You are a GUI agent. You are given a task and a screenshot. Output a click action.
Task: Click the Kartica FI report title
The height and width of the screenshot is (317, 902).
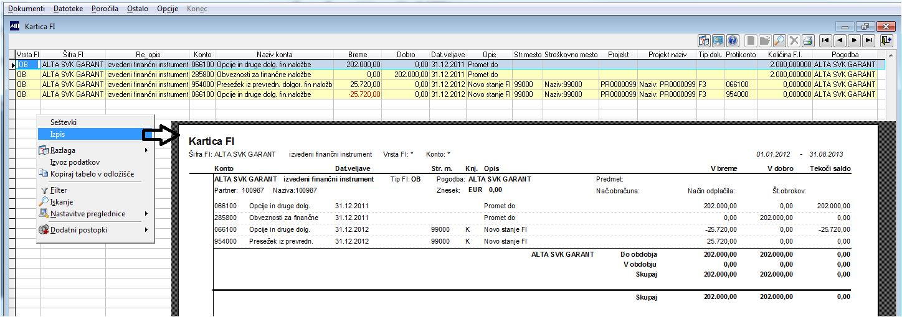[211, 142]
